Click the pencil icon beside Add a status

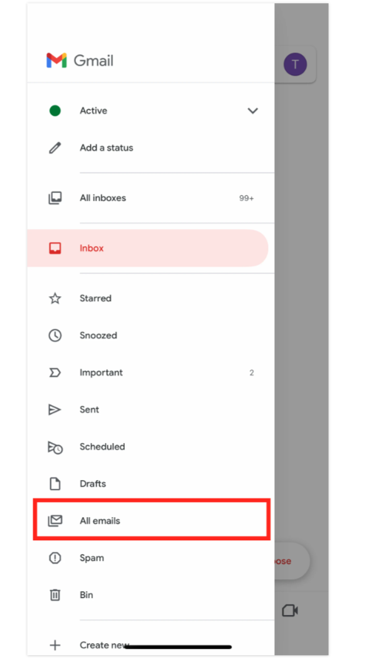55,147
